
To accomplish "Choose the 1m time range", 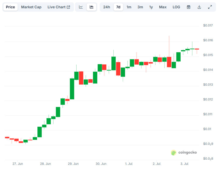I will pyautogui.click(x=129, y=7).
